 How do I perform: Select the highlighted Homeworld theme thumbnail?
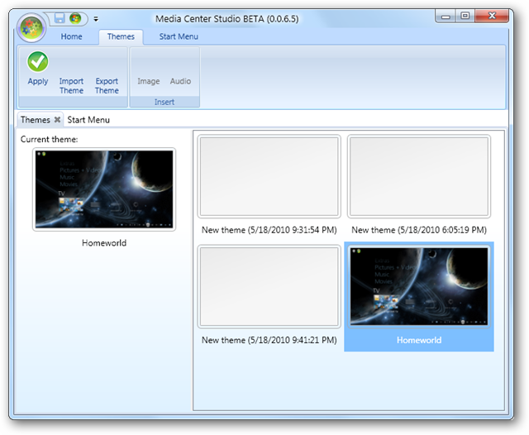(419, 286)
